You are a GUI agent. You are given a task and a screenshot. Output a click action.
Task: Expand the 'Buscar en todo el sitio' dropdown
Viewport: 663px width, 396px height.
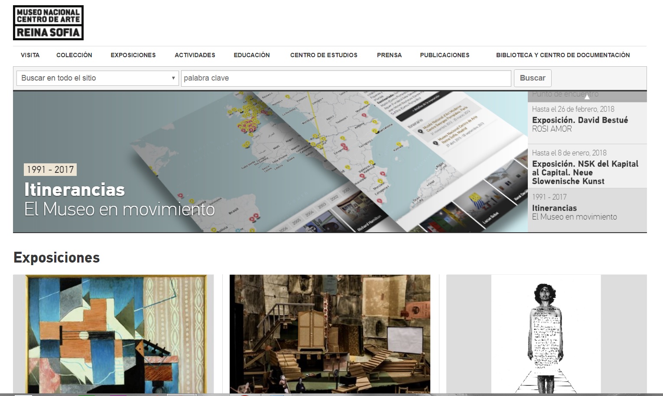pyautogui.click(x=97, y=78)
